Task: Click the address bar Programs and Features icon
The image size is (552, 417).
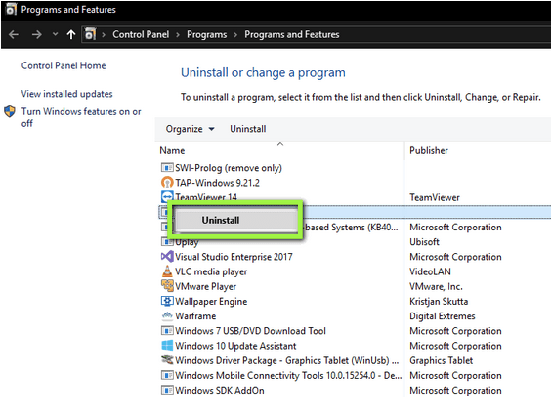Action: 90,34
